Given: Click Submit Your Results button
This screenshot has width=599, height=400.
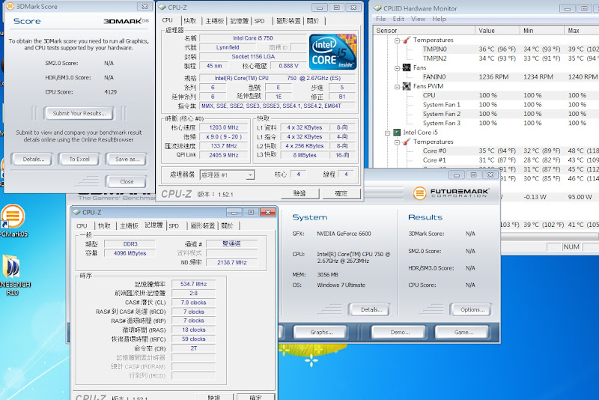Looking at the screenshot, I should tap(79, 113).
